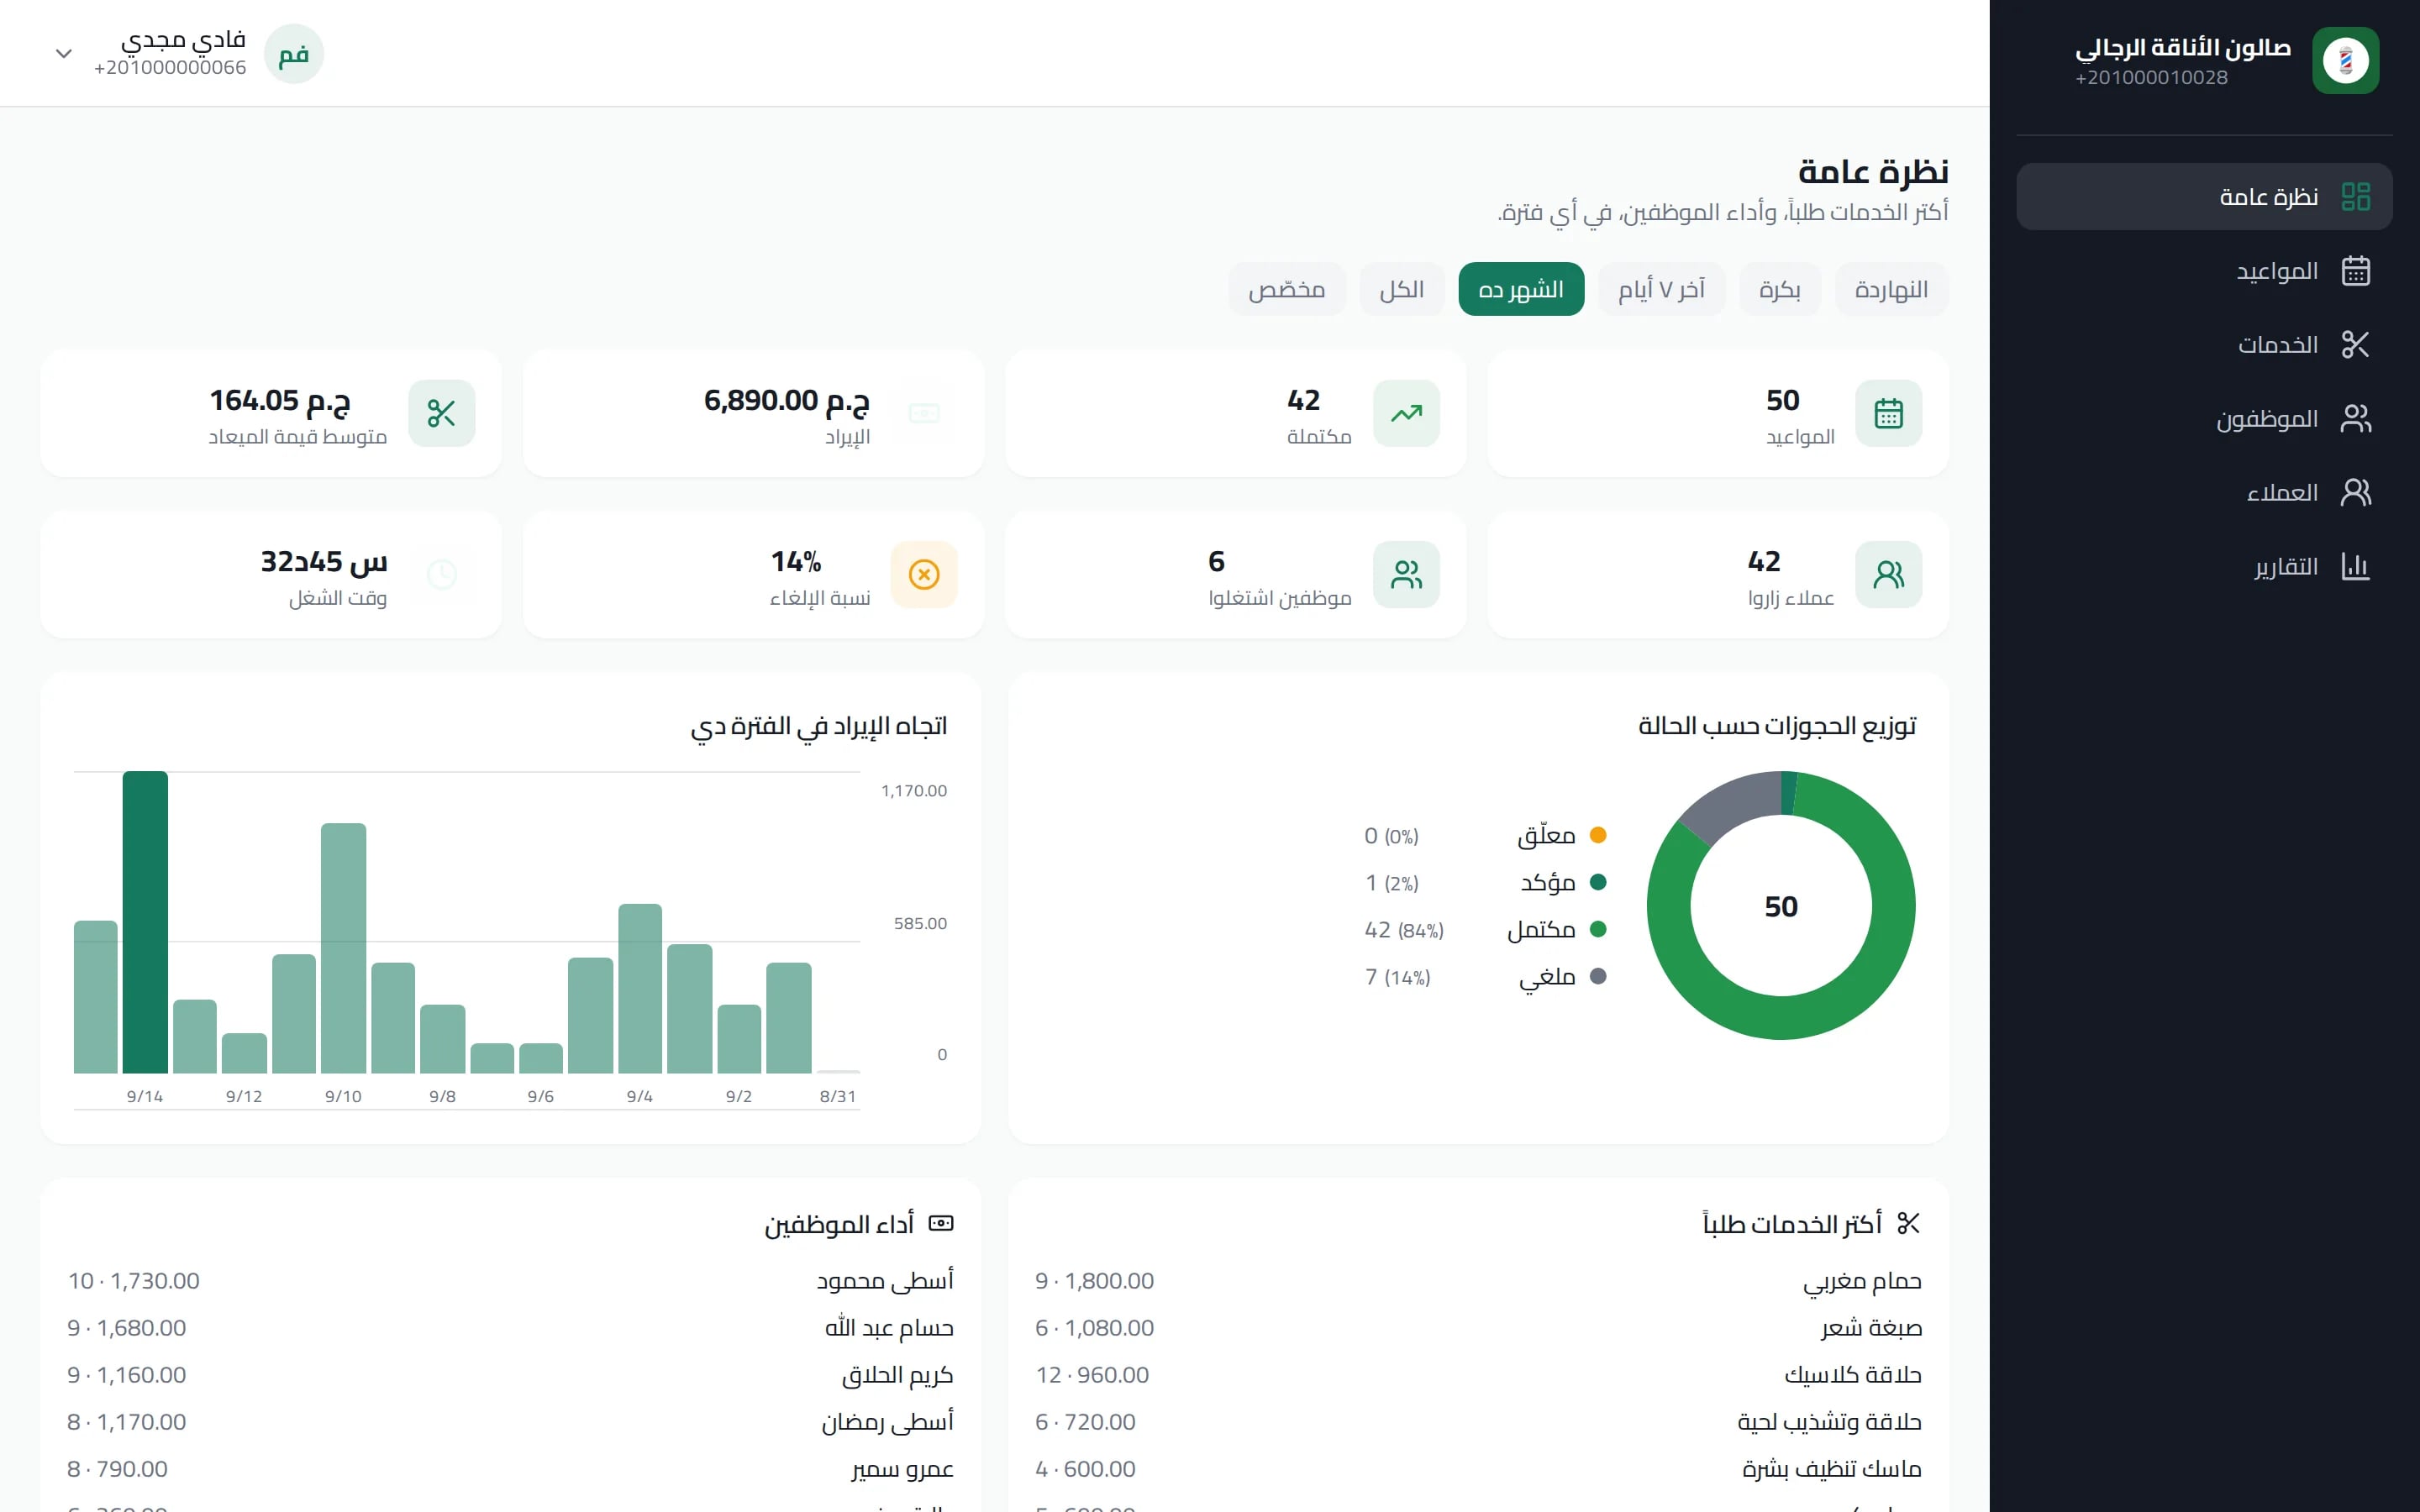2420x1512 pixels.
Task: Open the نظرة عامة overview sidebar item
Action: tap(2204, 197)
